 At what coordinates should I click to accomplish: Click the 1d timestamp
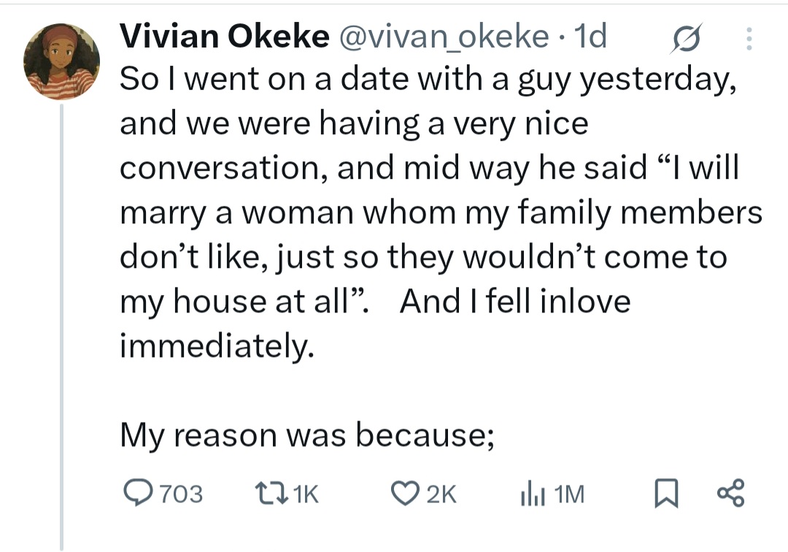[590, 37]
